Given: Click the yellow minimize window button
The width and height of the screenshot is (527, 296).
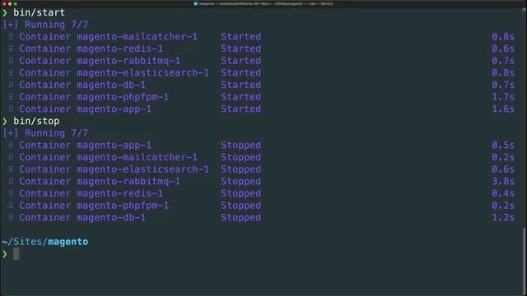Looking at the screenshot, I should pos(10,3).
